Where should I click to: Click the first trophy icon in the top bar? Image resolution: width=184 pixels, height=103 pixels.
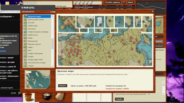(76, 3)
